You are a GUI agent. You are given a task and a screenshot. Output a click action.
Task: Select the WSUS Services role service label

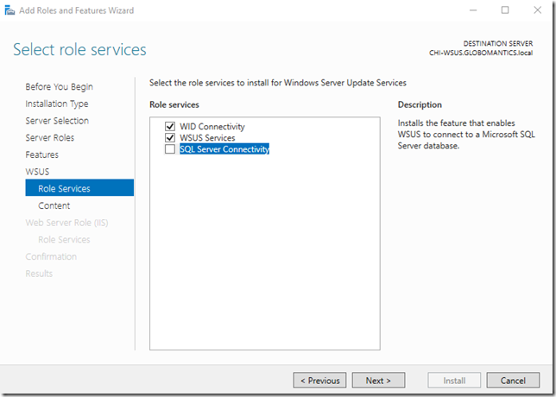[207, 138]
